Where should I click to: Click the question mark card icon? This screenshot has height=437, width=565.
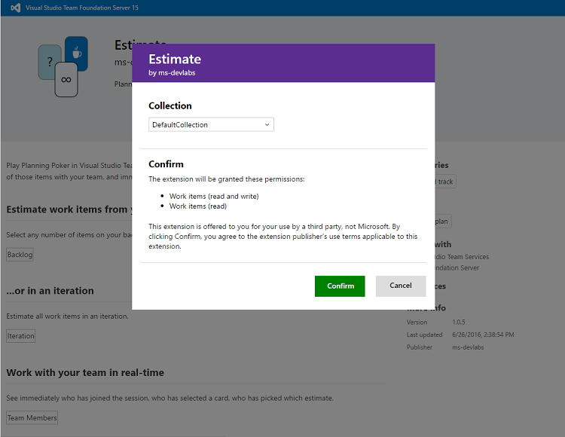point(50,62)
